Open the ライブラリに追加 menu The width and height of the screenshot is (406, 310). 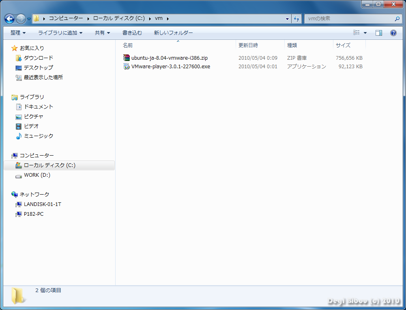tap(60, 33)
